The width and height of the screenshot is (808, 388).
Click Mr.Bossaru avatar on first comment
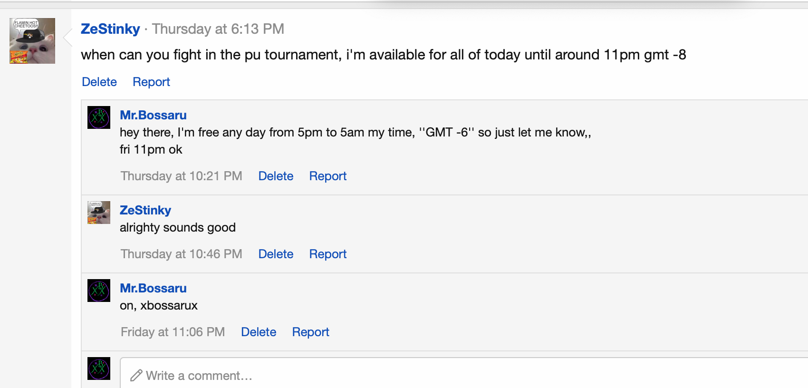[x=99, y=117]
